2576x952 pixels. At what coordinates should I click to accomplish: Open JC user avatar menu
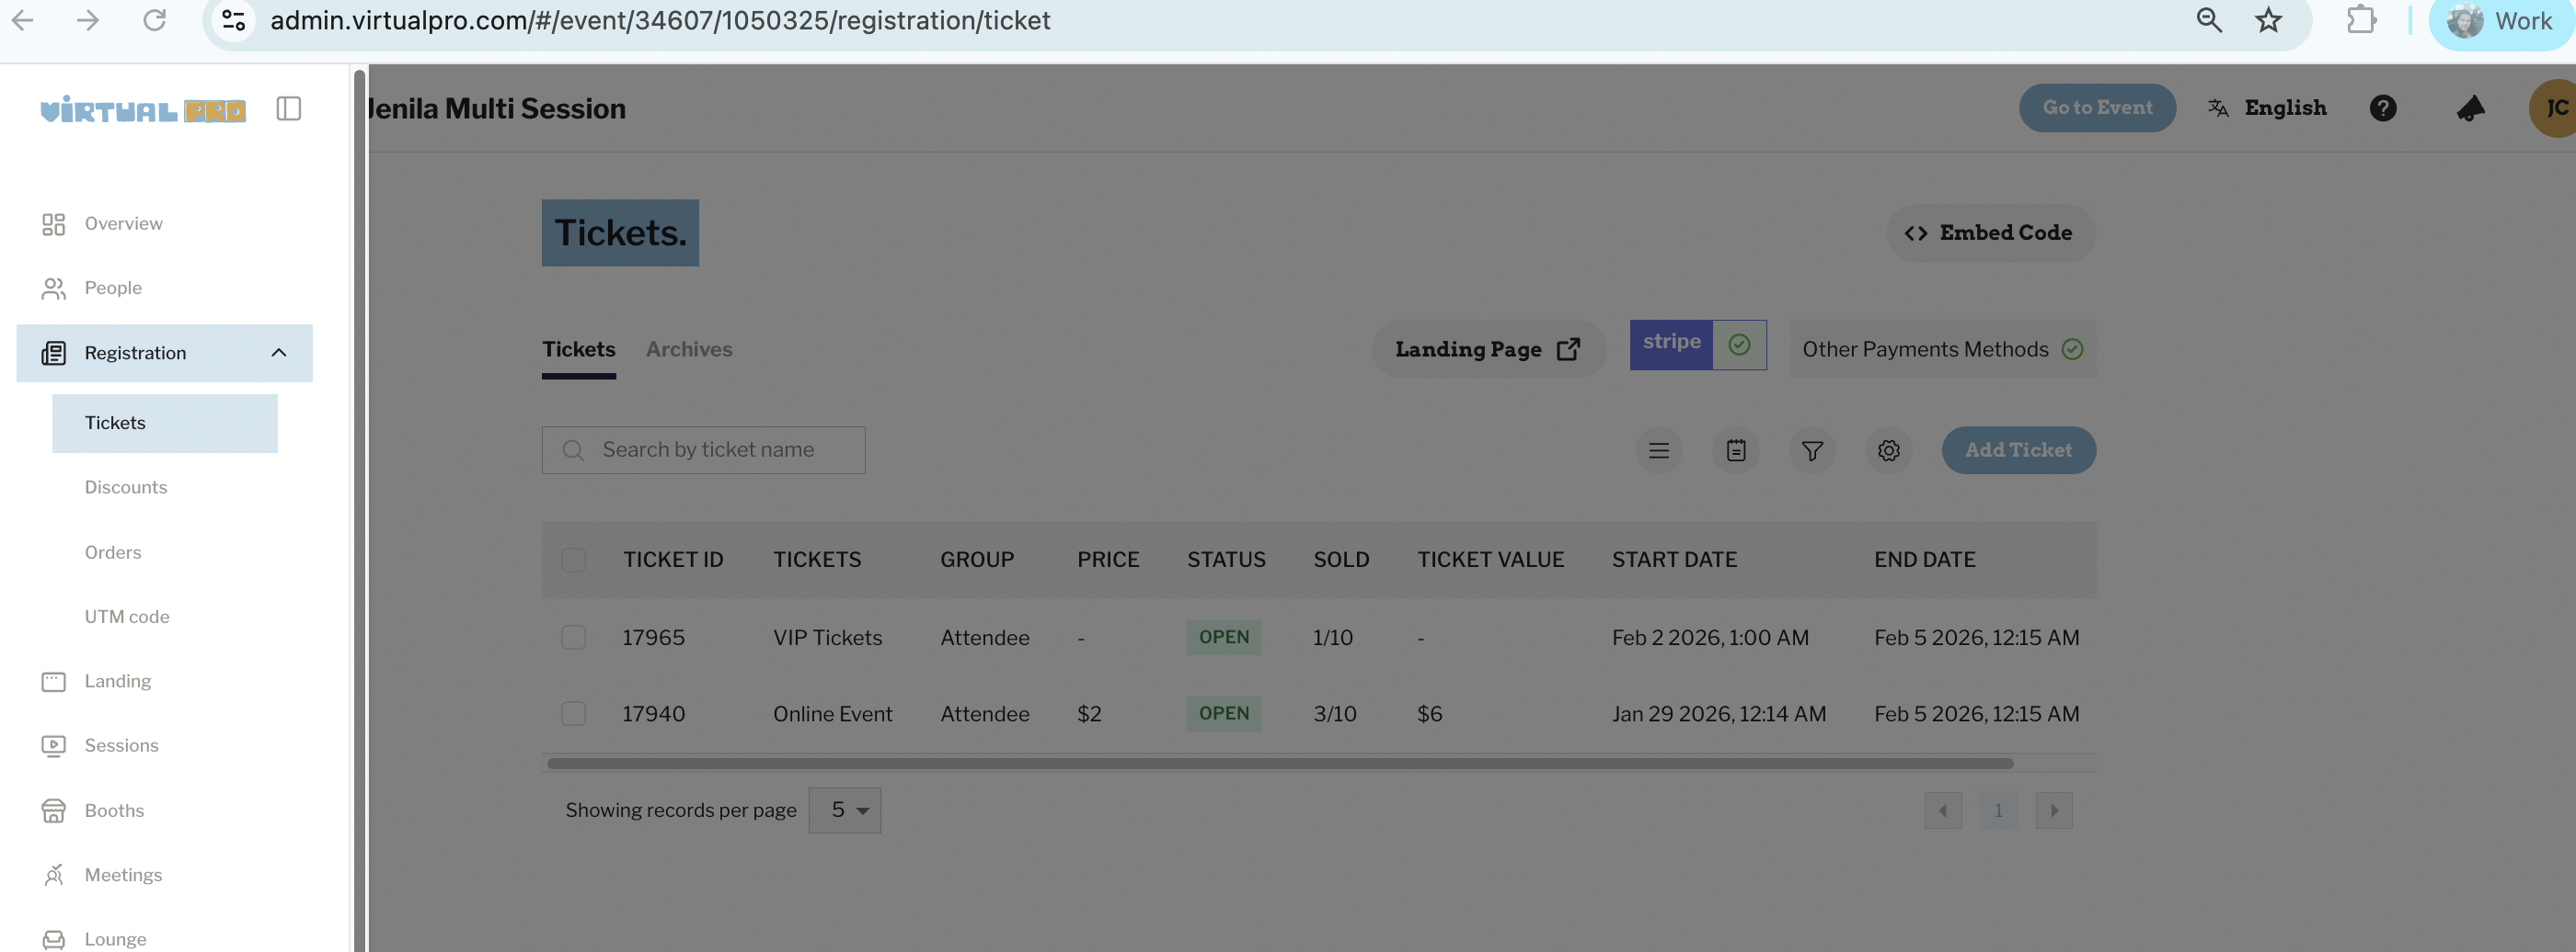tap(2553, 108)
